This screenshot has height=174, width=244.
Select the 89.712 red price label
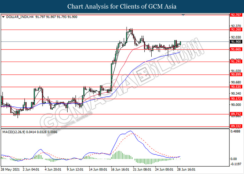[x=236, y=114]
